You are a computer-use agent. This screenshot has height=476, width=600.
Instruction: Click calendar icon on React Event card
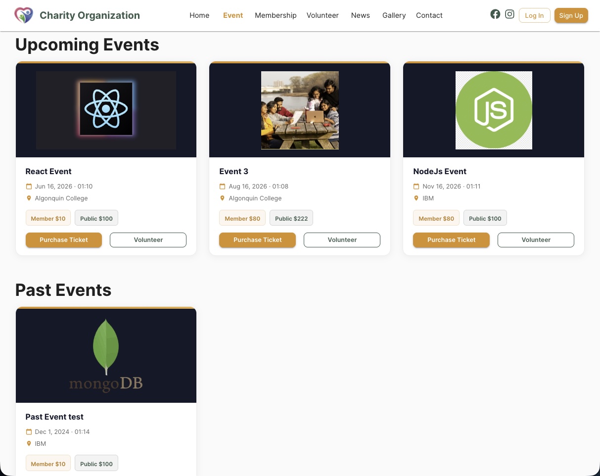29,187
